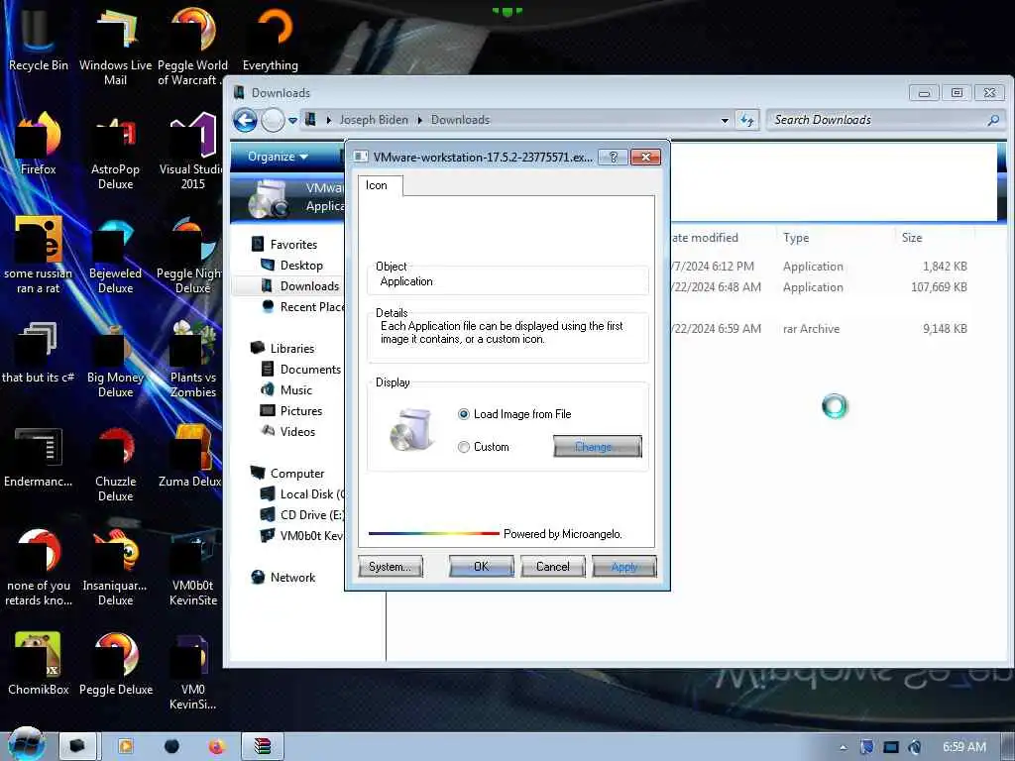Open Peggle Deluxe desktop icon
Screen dimensions: 1015x761
[115, 664]
